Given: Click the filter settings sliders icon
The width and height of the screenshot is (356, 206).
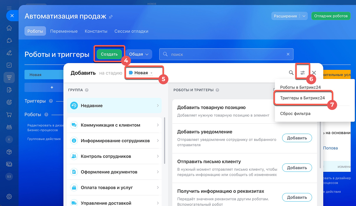Looking at the screenshot, I should coord(302,73).
